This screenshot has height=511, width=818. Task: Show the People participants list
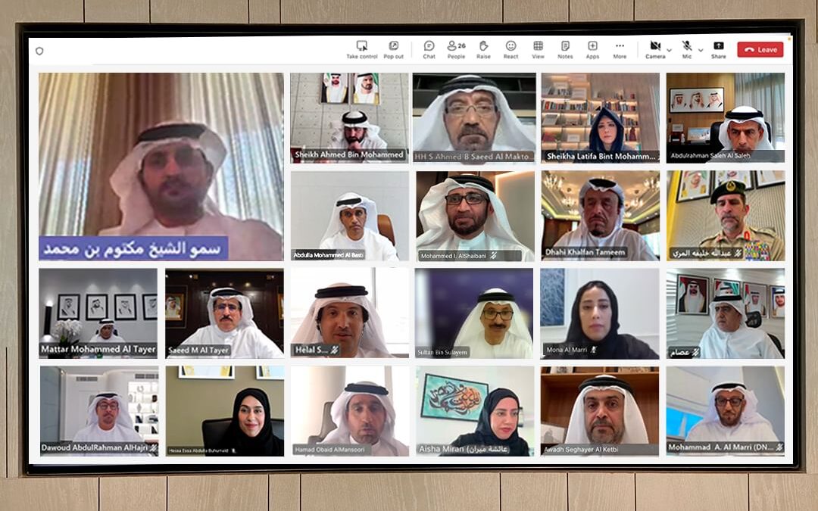click(456, 46)
